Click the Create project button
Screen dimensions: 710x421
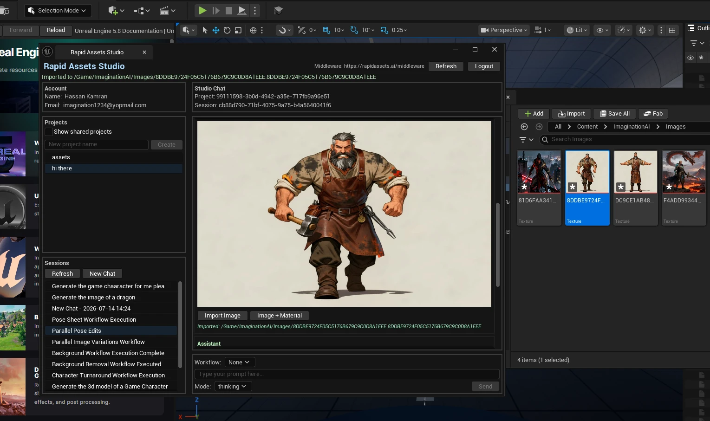click(167, 144)
